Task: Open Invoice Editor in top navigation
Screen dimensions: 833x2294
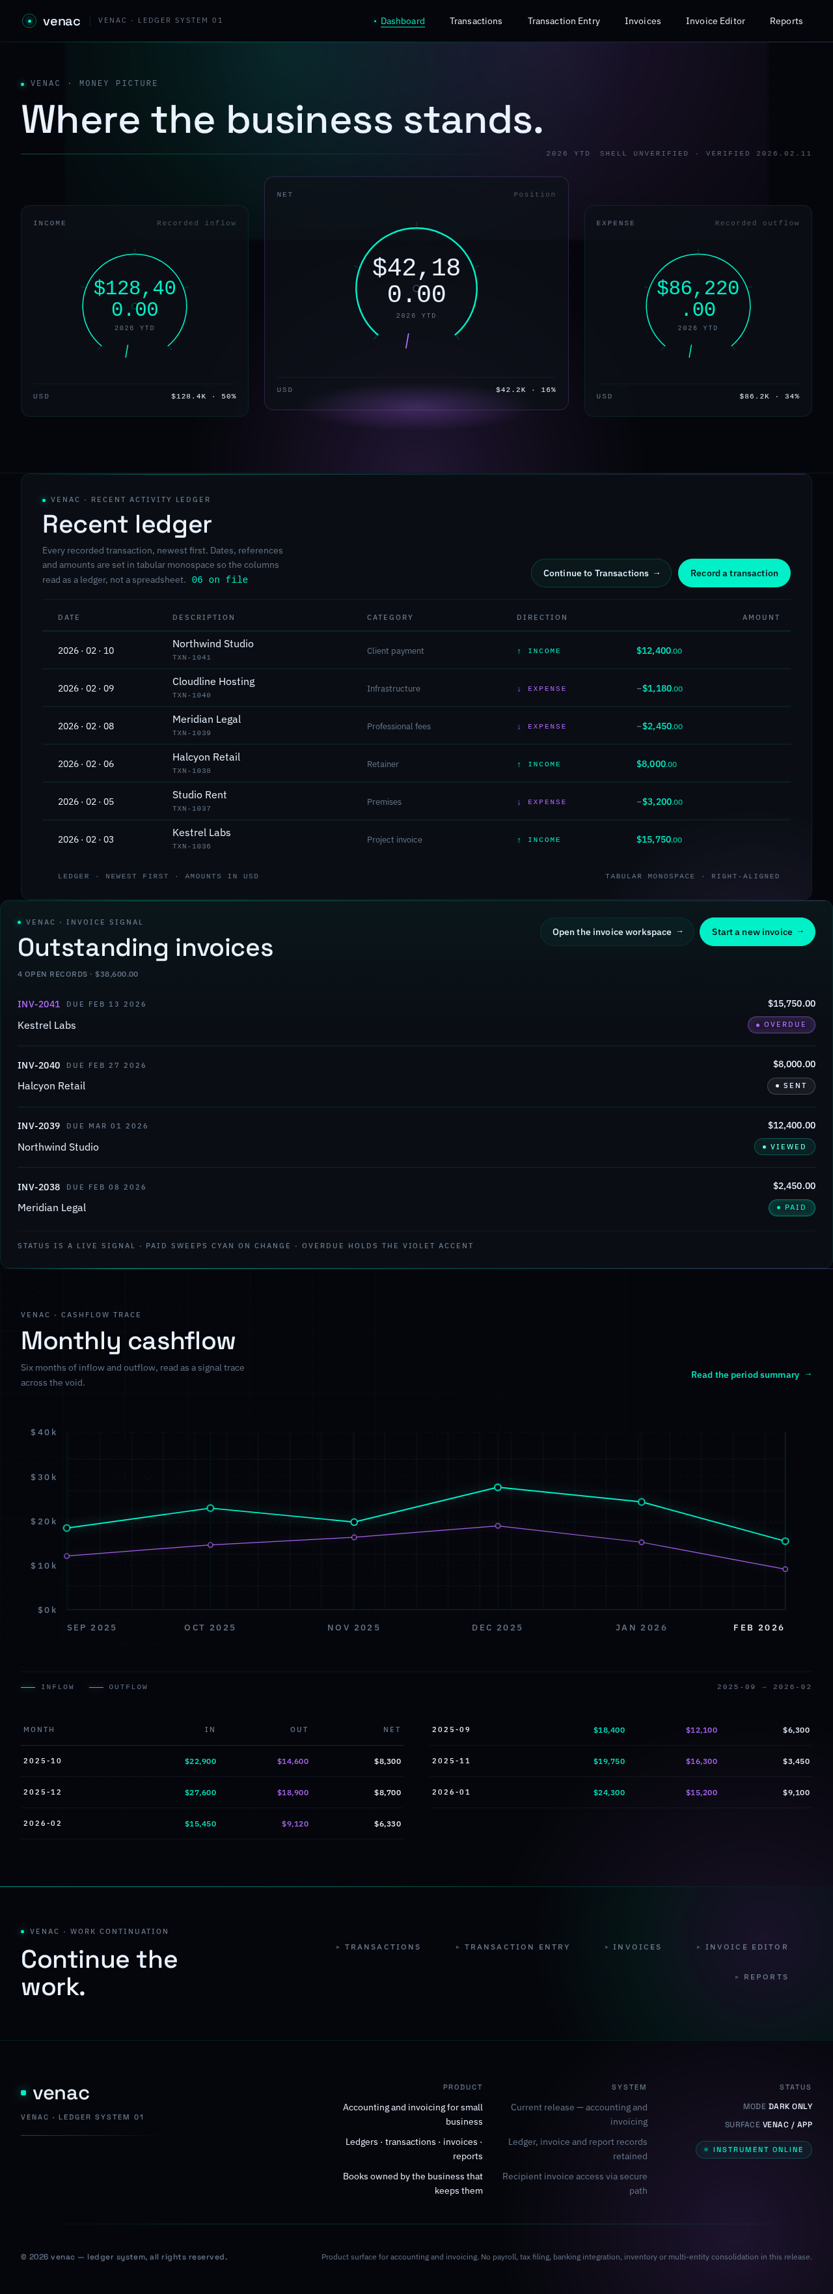Action: point(715,21)
